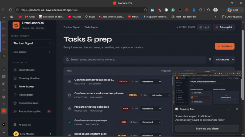This screenshot has width=245, height=137.
Task: Open browser Settings and more menu
Action: (x=222, y=10)
